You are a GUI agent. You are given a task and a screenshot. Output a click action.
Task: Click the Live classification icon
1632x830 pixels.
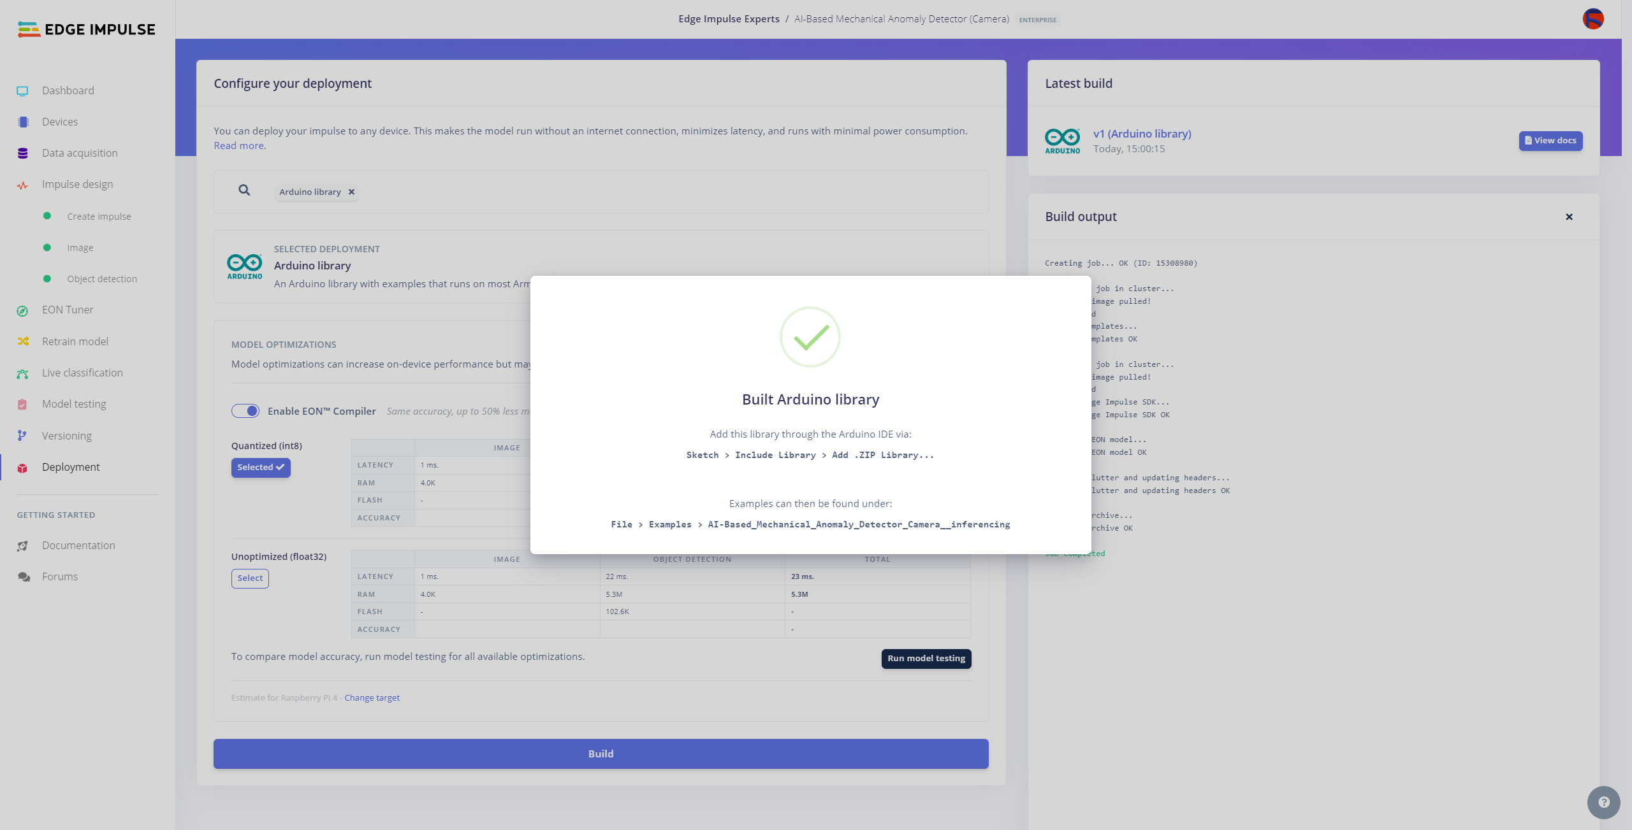[22, 373]
